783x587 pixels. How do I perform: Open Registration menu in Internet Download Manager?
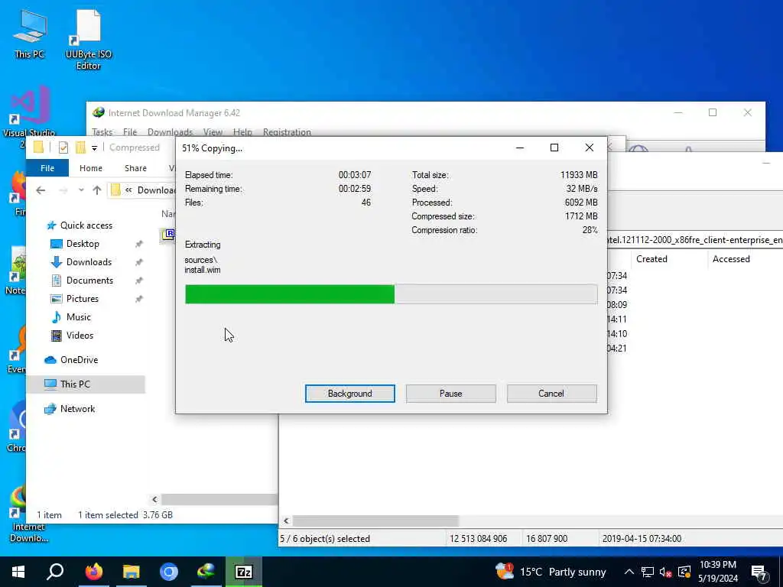tap(288, 132)
